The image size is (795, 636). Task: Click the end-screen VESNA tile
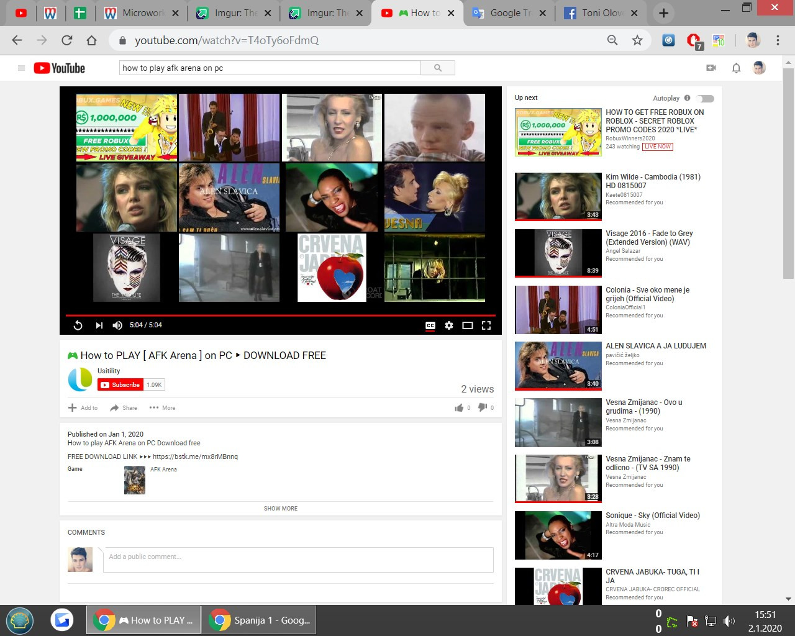(435, 198)
